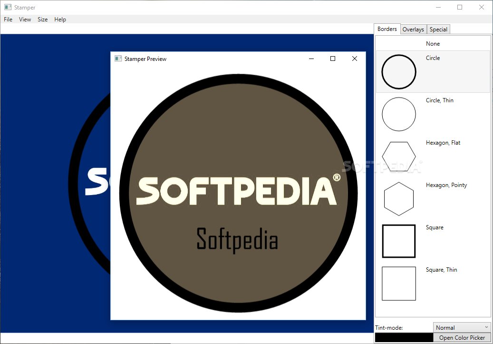Choose the Hexagon, Flat border icon

(399, 157)
